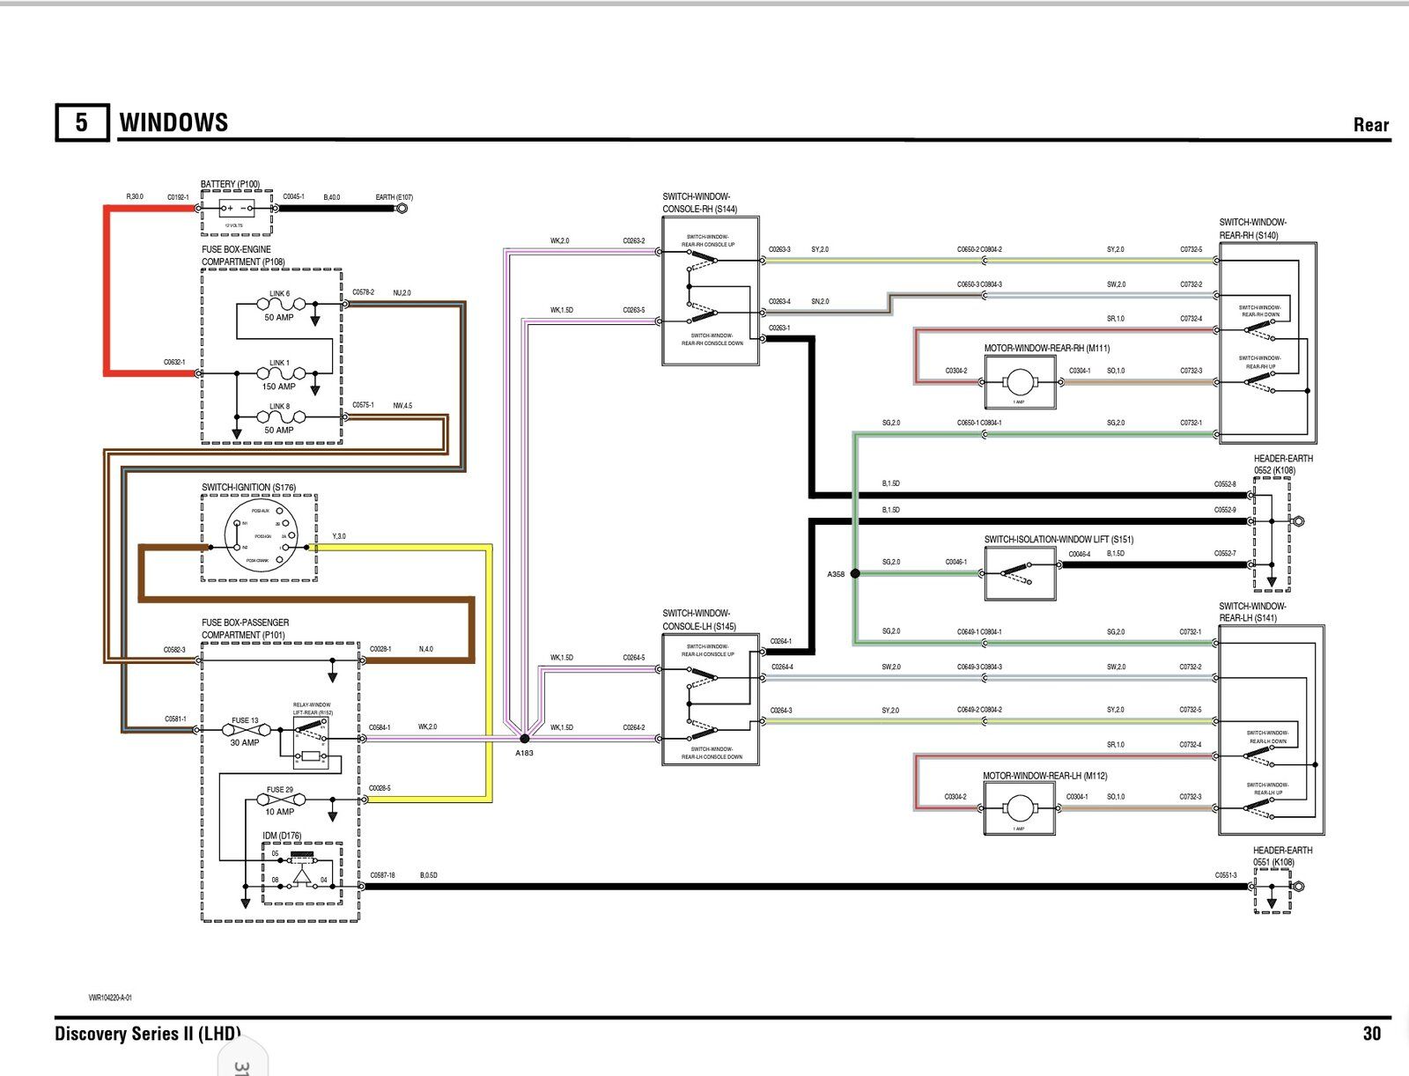
Task: Click the R,30.0 red wire label
Action: point(135,196)
